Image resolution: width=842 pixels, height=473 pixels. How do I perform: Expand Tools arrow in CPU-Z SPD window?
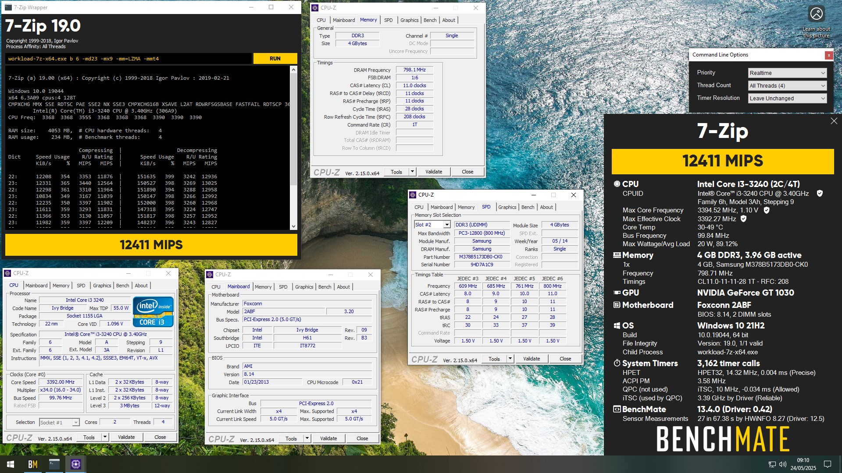[510, 359]
